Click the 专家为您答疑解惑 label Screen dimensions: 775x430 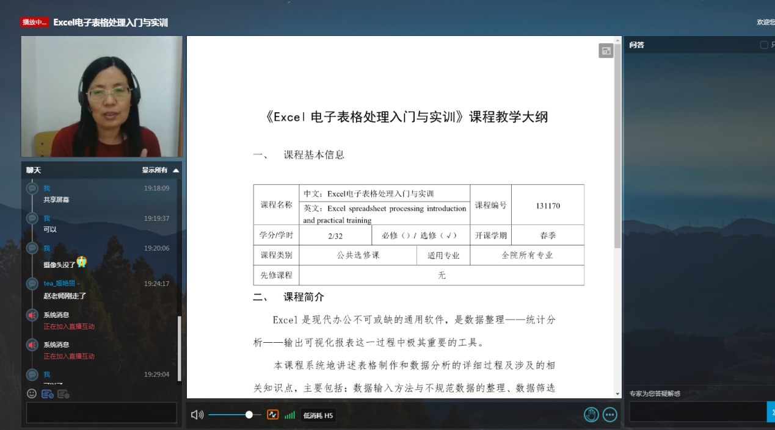[x=655, y=393]
